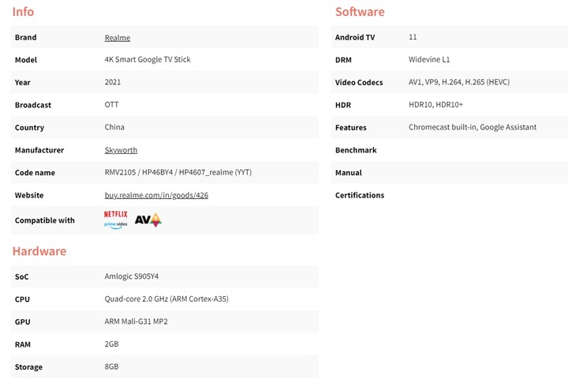This screenshot has height=383, width=568.
Task: Click the Code name row label
Action: (x=35, y=173)
